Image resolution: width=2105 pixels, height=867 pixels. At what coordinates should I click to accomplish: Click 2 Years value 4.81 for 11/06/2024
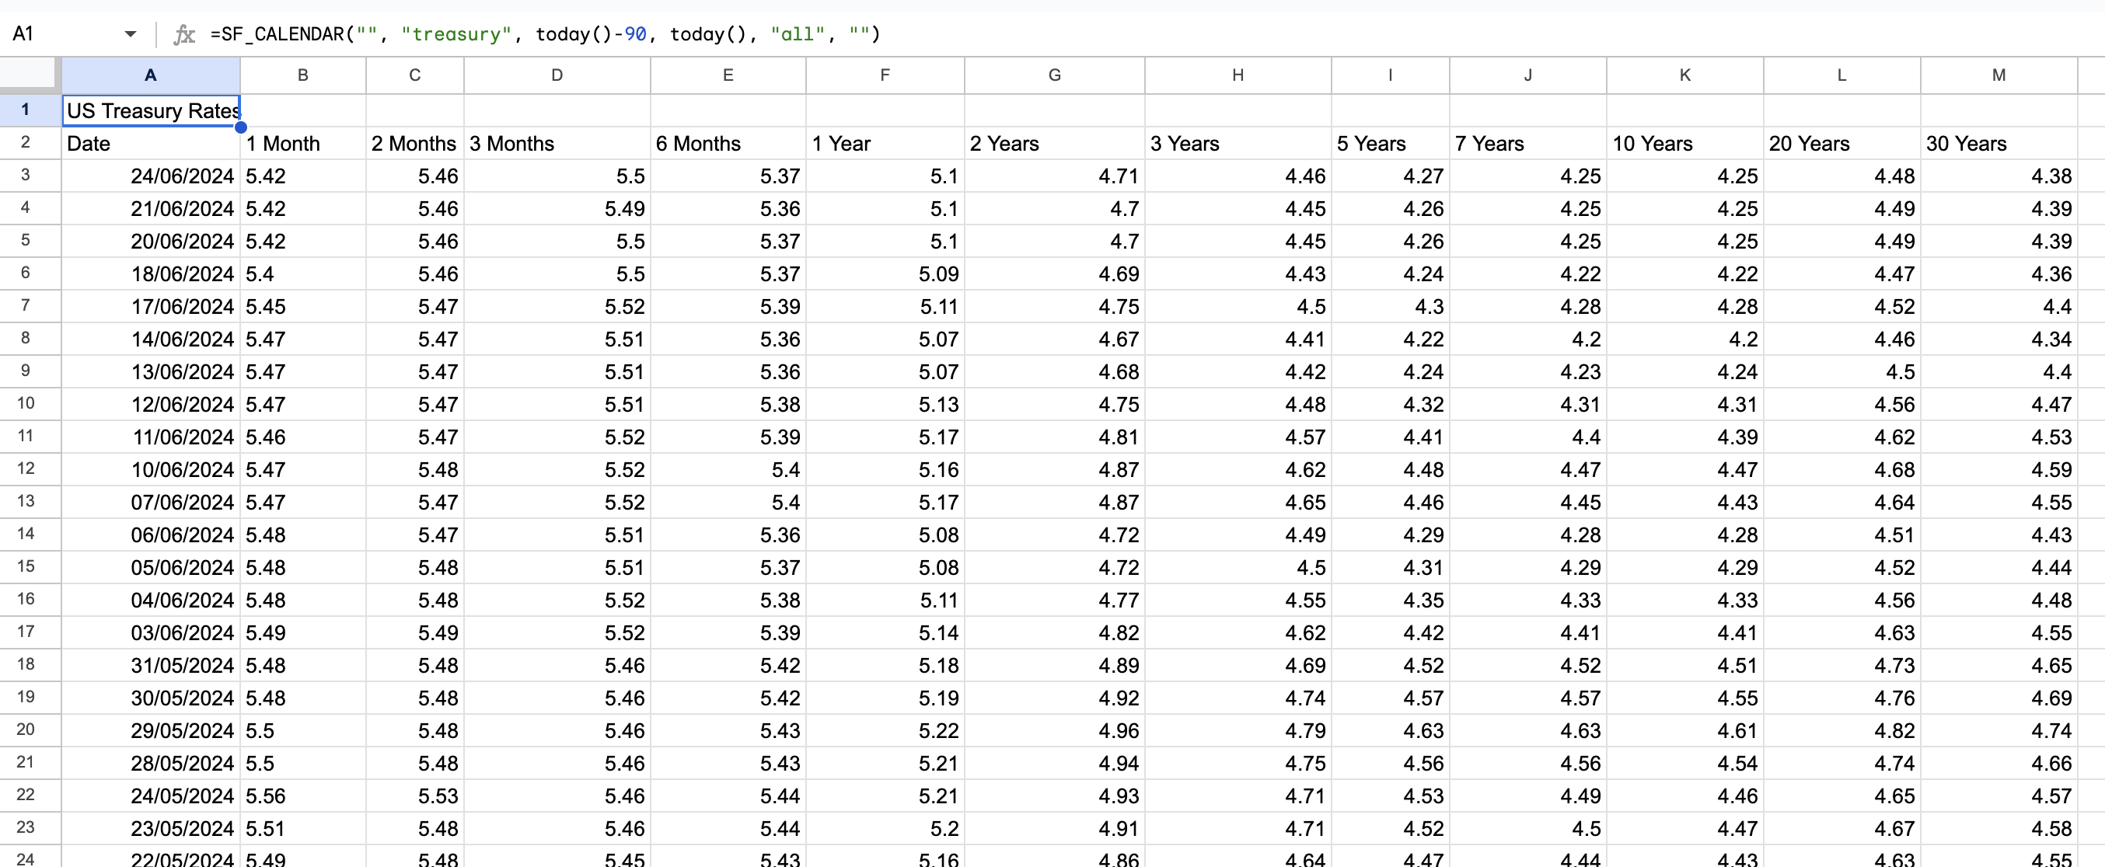pyautogui.click(x=1055, y=437)
